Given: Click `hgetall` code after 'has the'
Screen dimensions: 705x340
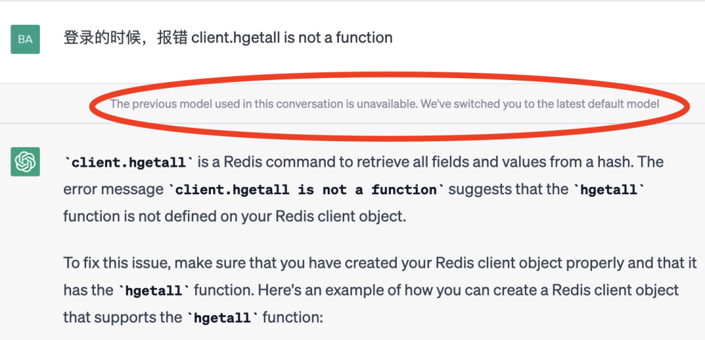Looking at the screenshot, I should click(154, 290).
